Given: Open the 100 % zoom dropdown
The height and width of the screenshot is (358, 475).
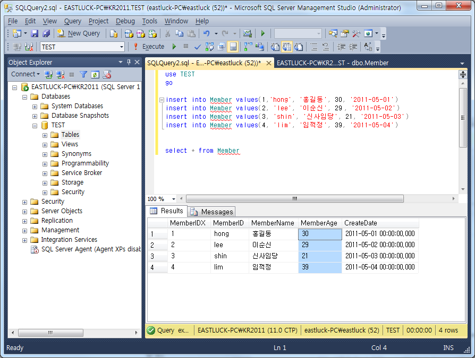Looking at the screenshot, I should click(x=174, y=199).
